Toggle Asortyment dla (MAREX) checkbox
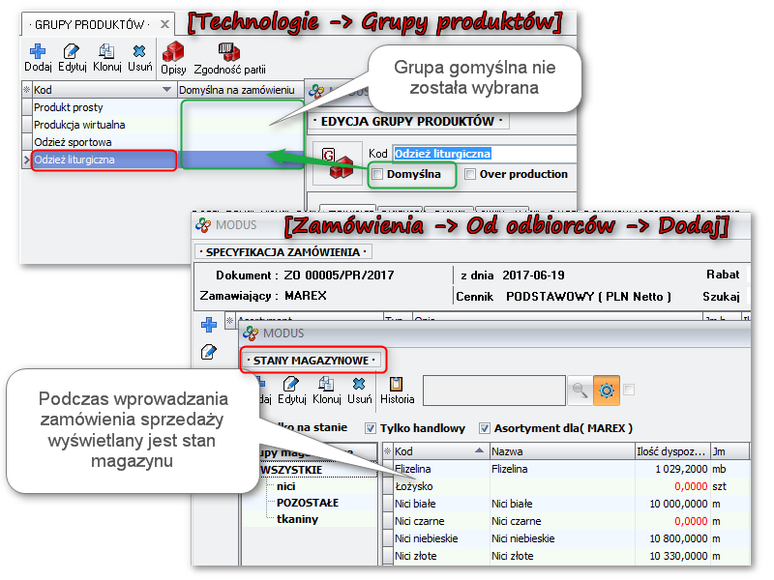This screenshot has height=580, width=774. point(485,428)
